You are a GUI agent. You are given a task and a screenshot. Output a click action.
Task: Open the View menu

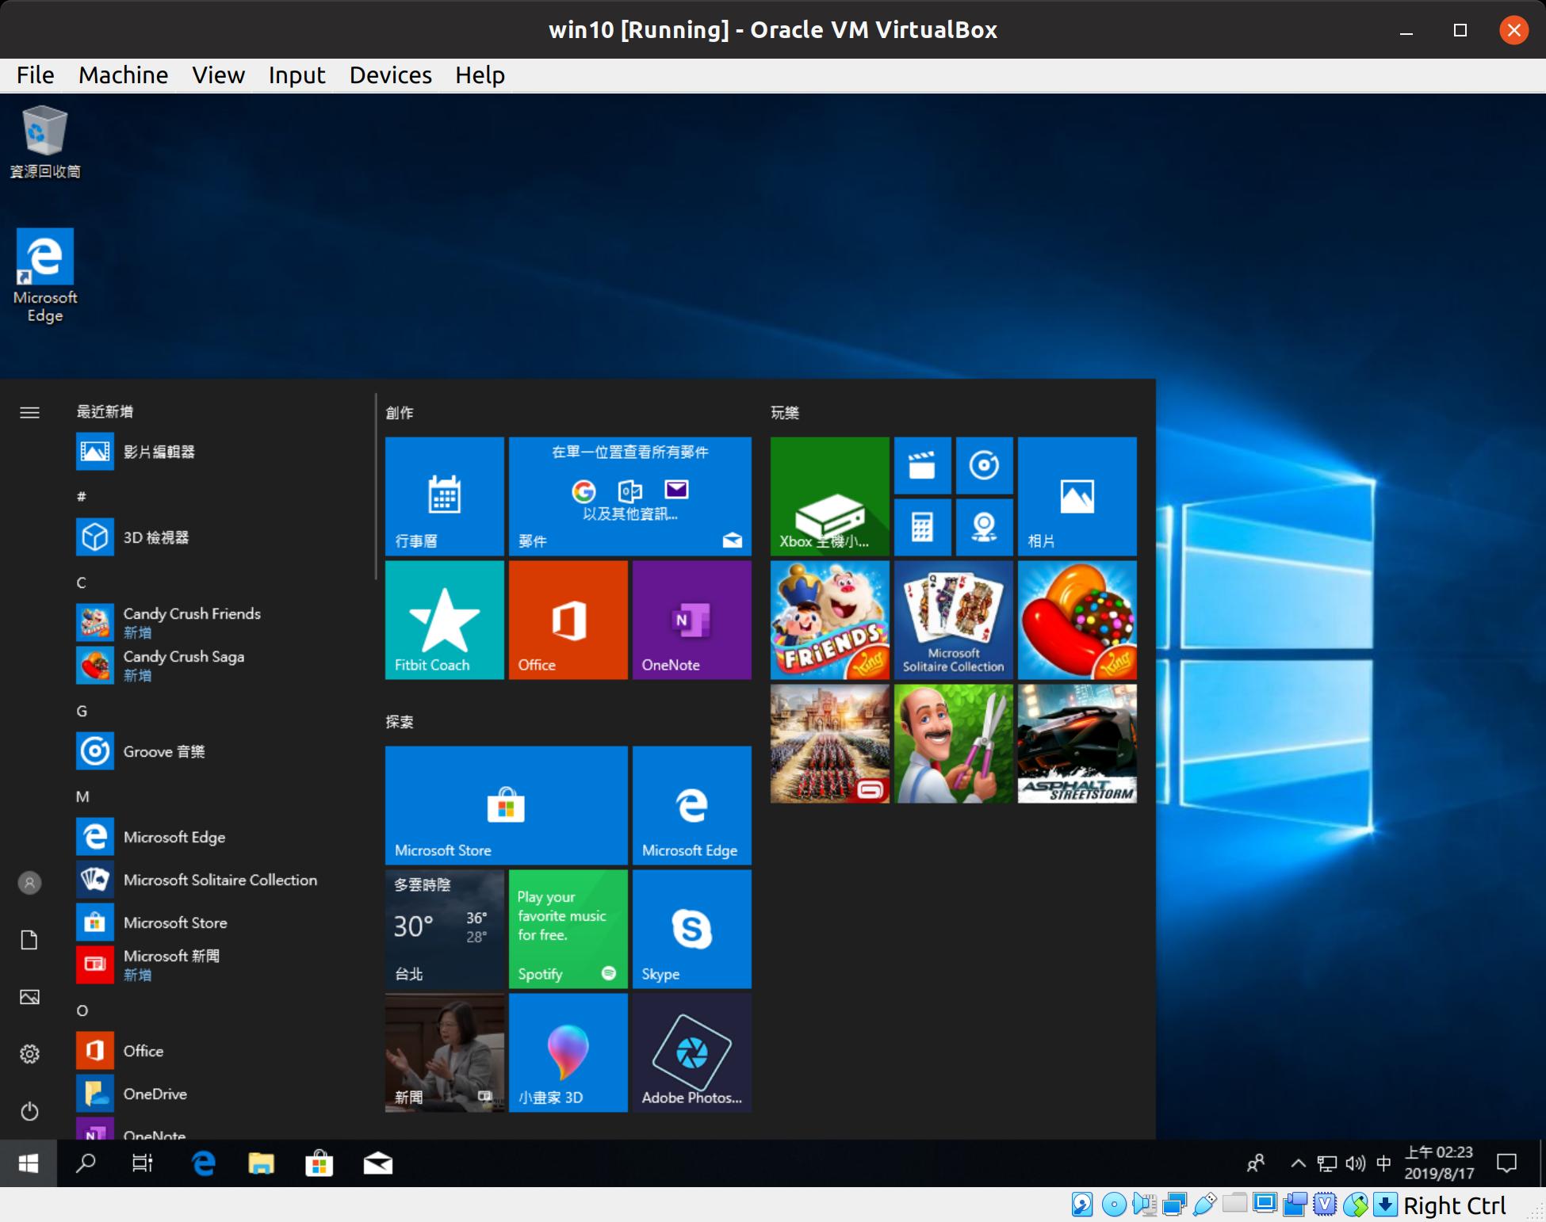click(218, 75)
